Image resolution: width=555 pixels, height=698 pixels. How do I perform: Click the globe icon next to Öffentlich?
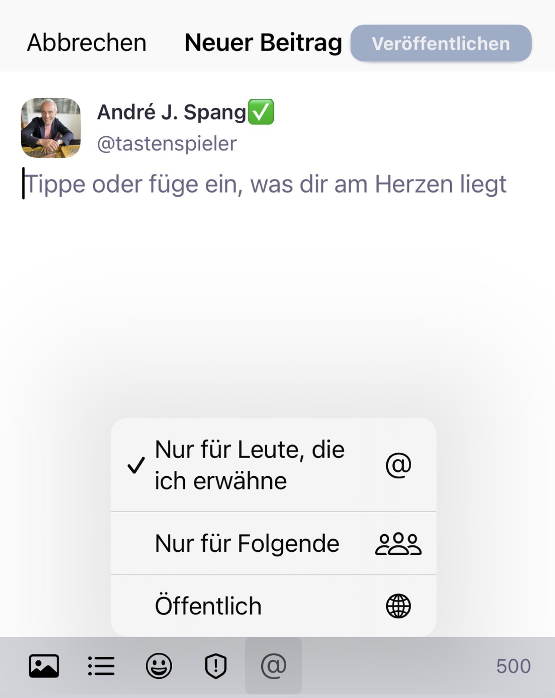pyautogui.click(x=398, y=606)
